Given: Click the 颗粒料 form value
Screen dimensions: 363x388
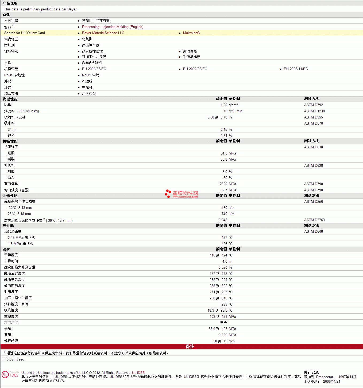Looking at the screenshot, I should tap(87, 88).
